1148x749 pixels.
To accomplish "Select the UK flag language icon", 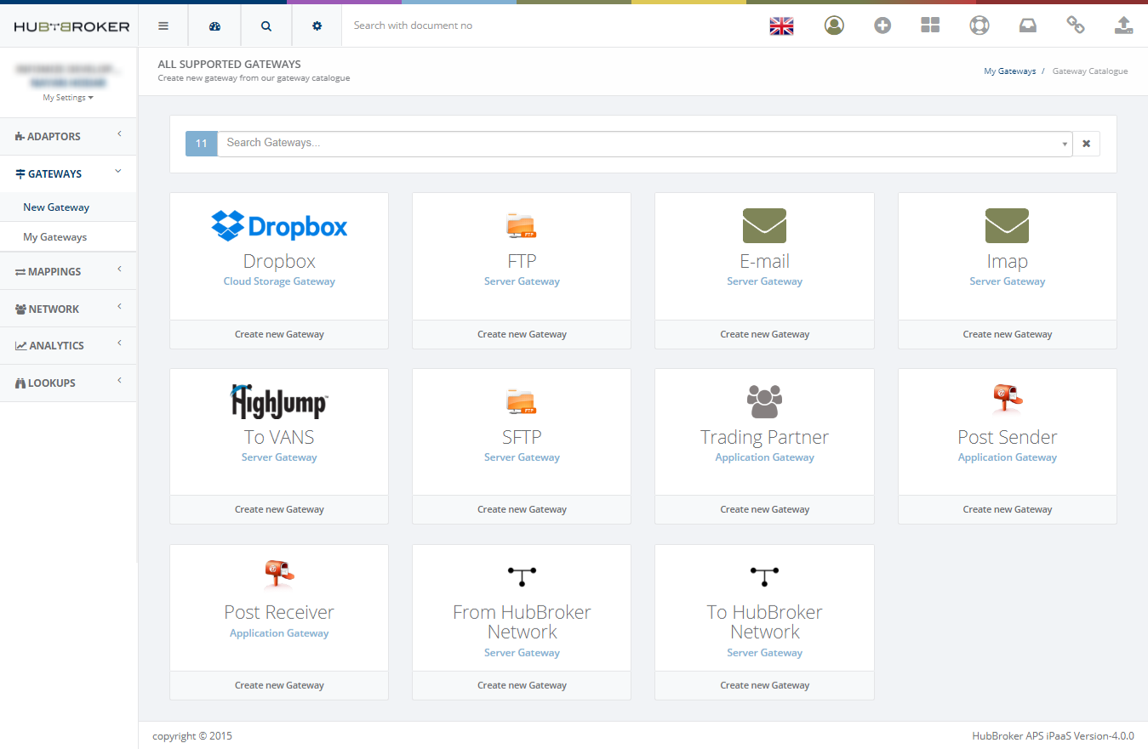I will tap(781, 26).
